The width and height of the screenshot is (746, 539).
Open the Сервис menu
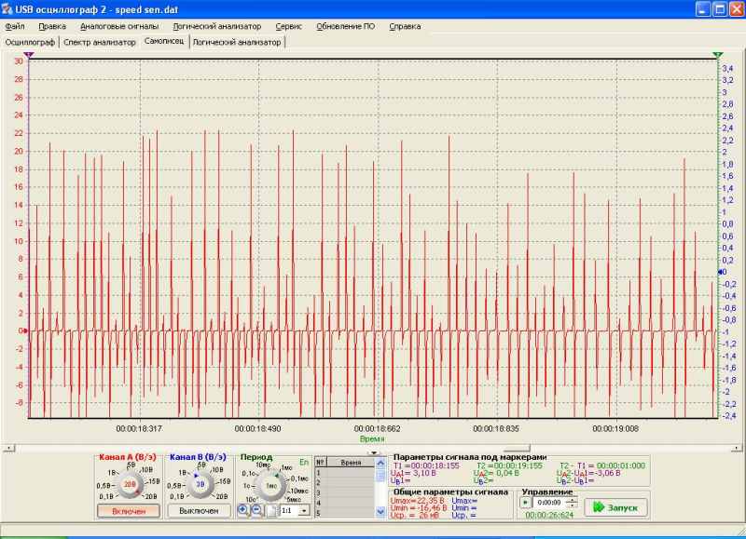[x=289, y=27]
